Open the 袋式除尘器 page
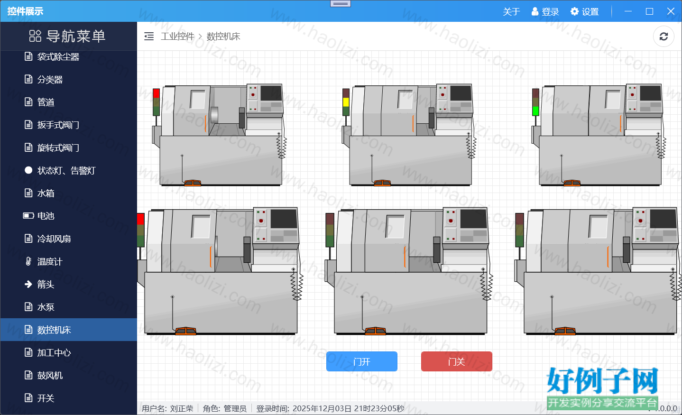Viewport: 682px width, 415px height. point(69,56)
